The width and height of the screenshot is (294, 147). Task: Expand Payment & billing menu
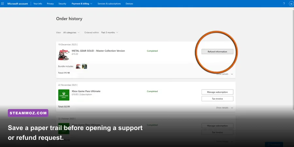tap(82, 4)
